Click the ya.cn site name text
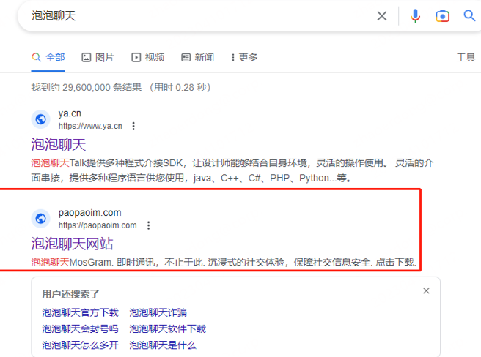The width and height of the screenshot is (481, 357). [70, 113]
